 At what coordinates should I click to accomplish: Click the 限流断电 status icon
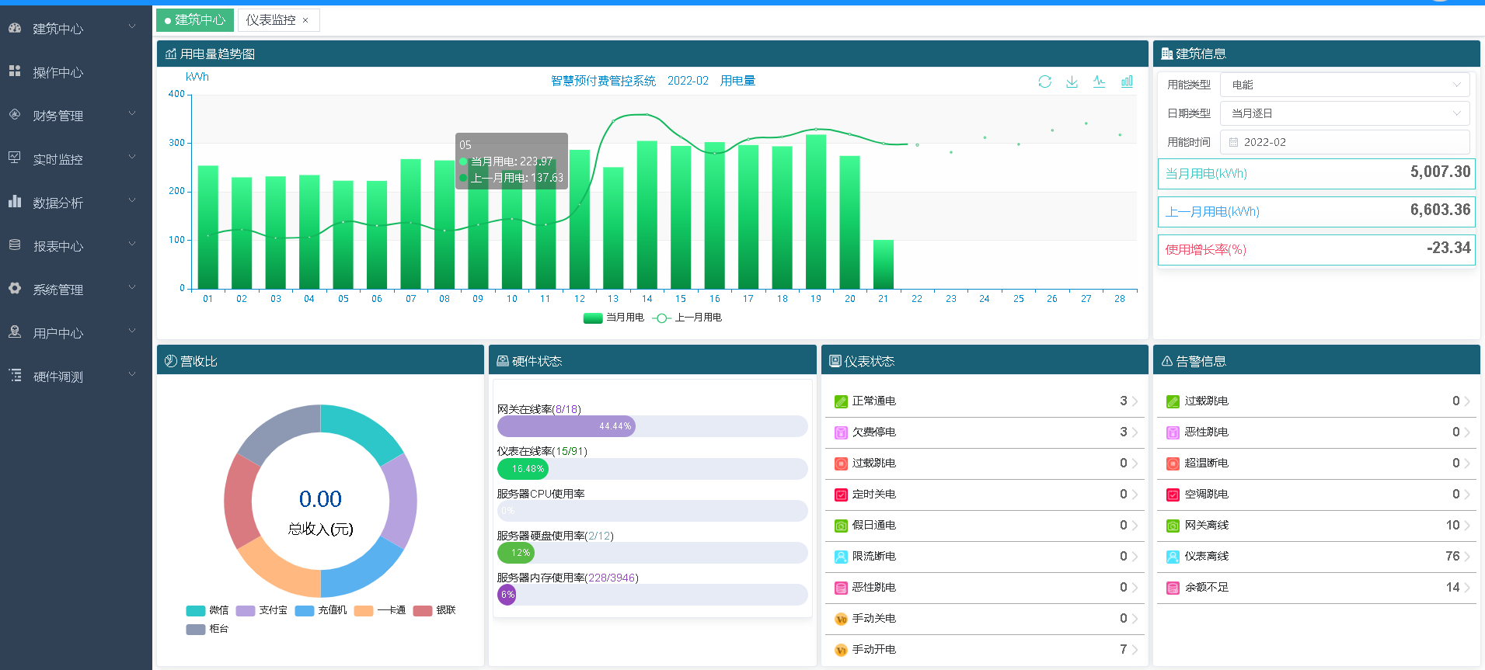[x=841, y=557]
